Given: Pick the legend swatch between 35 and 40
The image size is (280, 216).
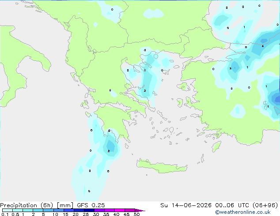Looking at the screenshot, I should coord(110,210).
